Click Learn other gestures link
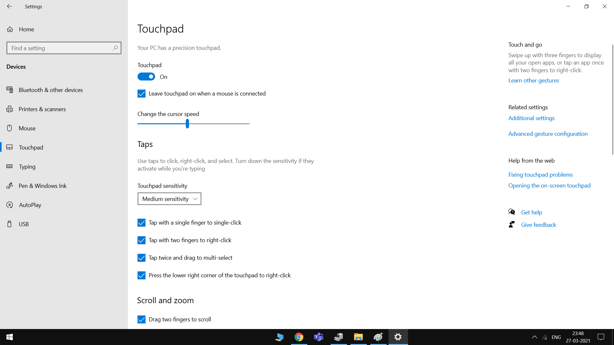 [533, 80]
